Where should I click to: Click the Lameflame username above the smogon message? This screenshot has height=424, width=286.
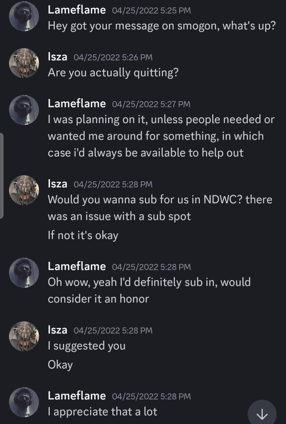pyautogui.click(x=77, y=10)
